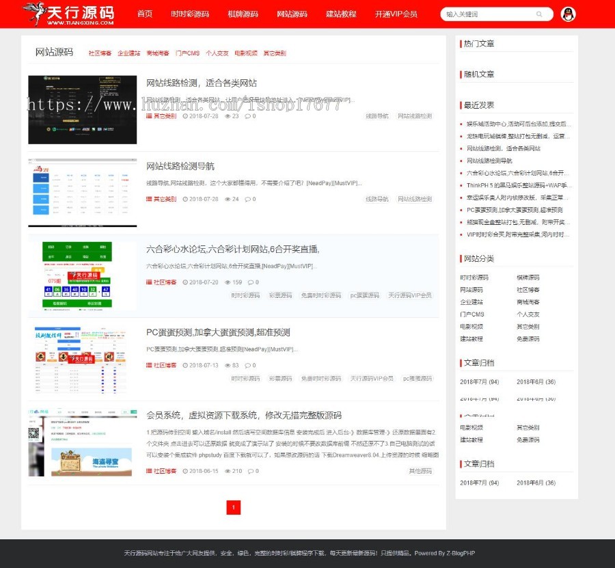Click date 2018-07-20 on 六合彩 article
Screen dimensions: 615x568
[204, 282]
